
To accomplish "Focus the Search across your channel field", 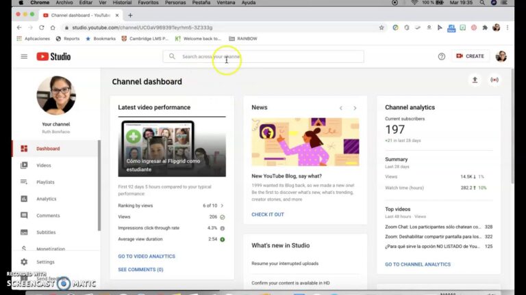I will point(263,57).
